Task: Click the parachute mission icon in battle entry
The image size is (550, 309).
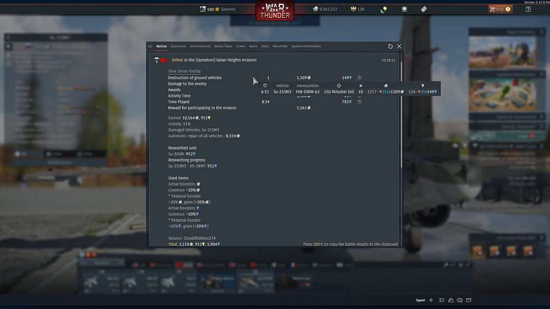Action: point(157,60)
